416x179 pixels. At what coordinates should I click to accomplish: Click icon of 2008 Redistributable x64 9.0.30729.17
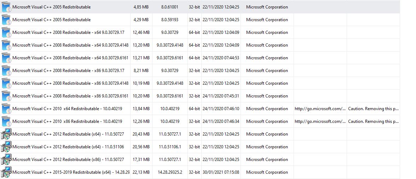pos(6,32)
